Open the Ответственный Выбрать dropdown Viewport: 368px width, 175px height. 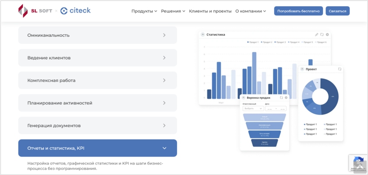click(x=252, y=108)
